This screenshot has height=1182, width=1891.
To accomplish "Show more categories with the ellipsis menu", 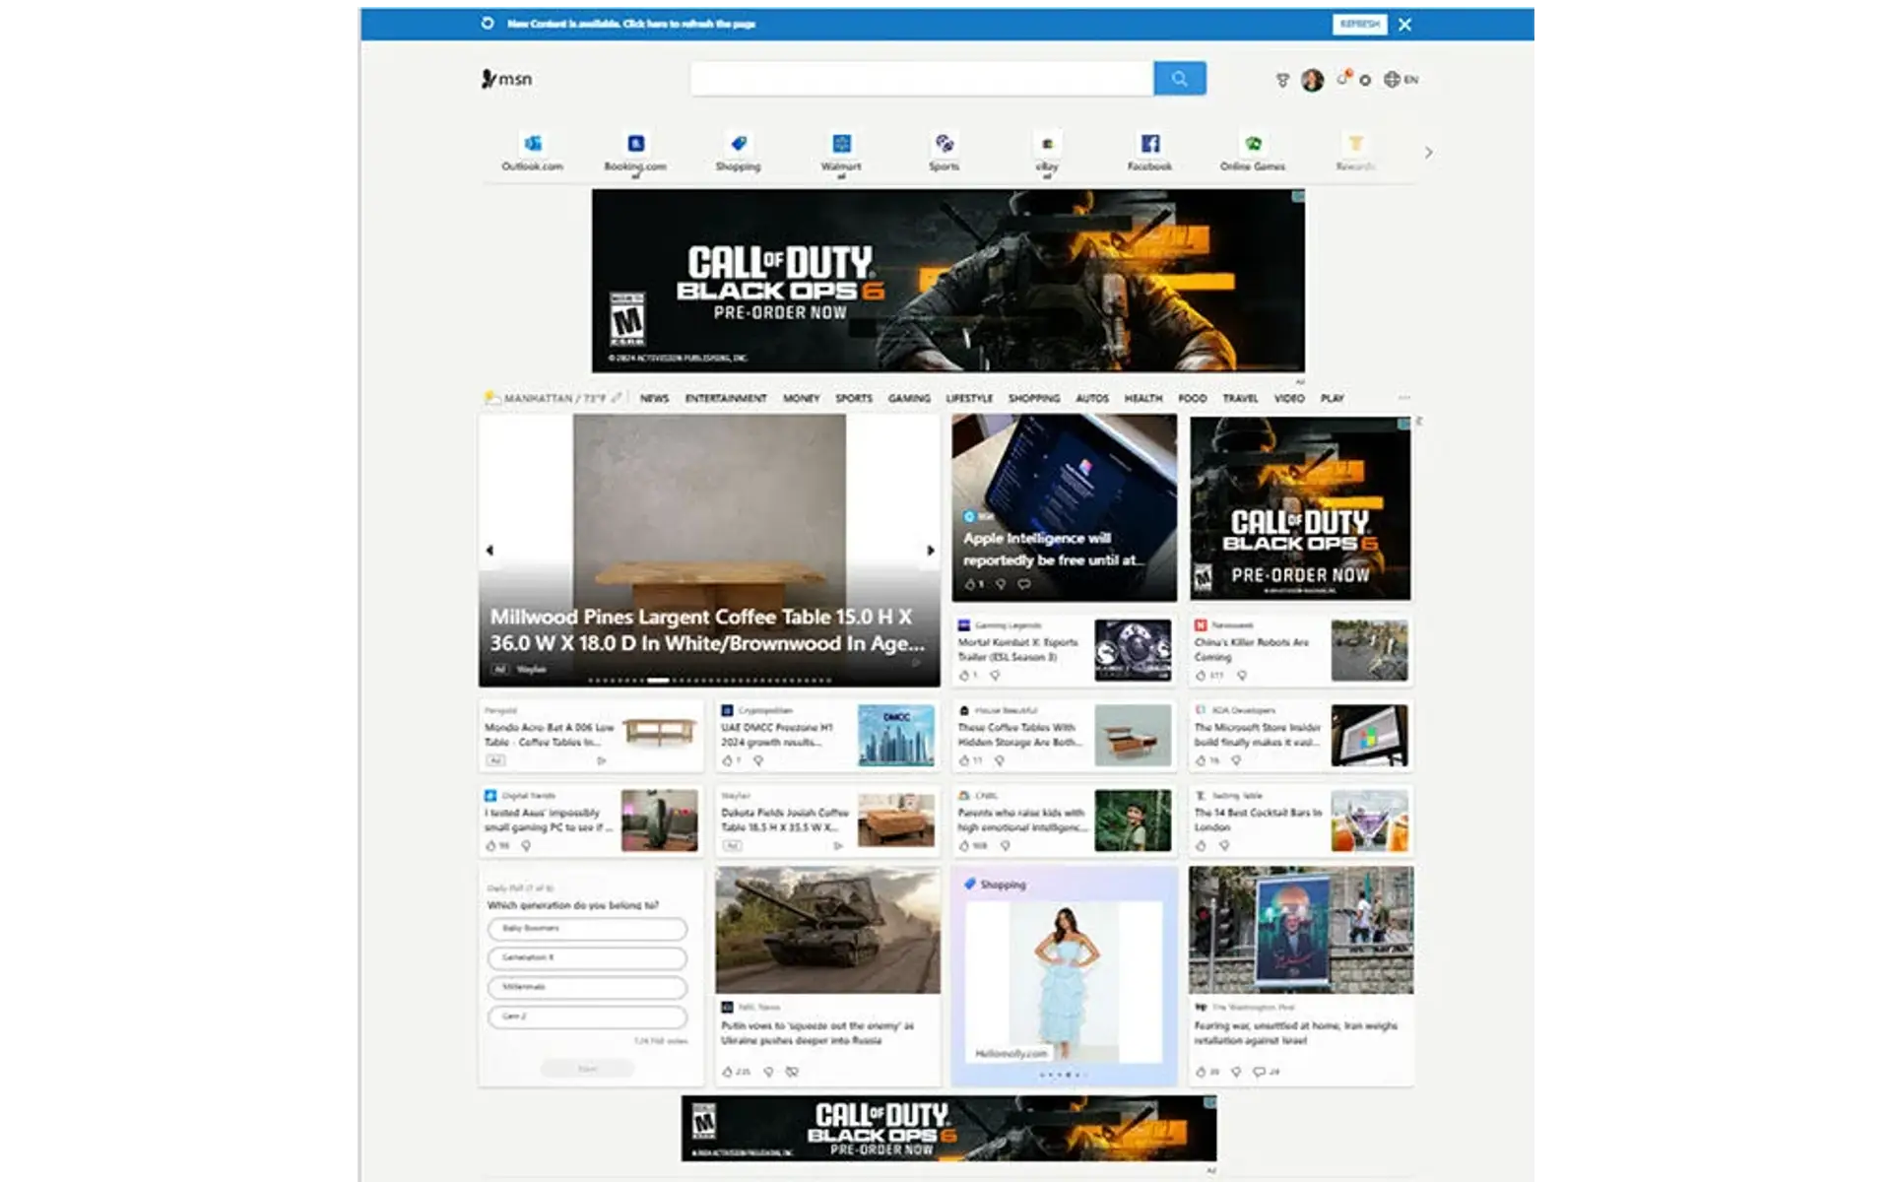I will click(1404, 398).
